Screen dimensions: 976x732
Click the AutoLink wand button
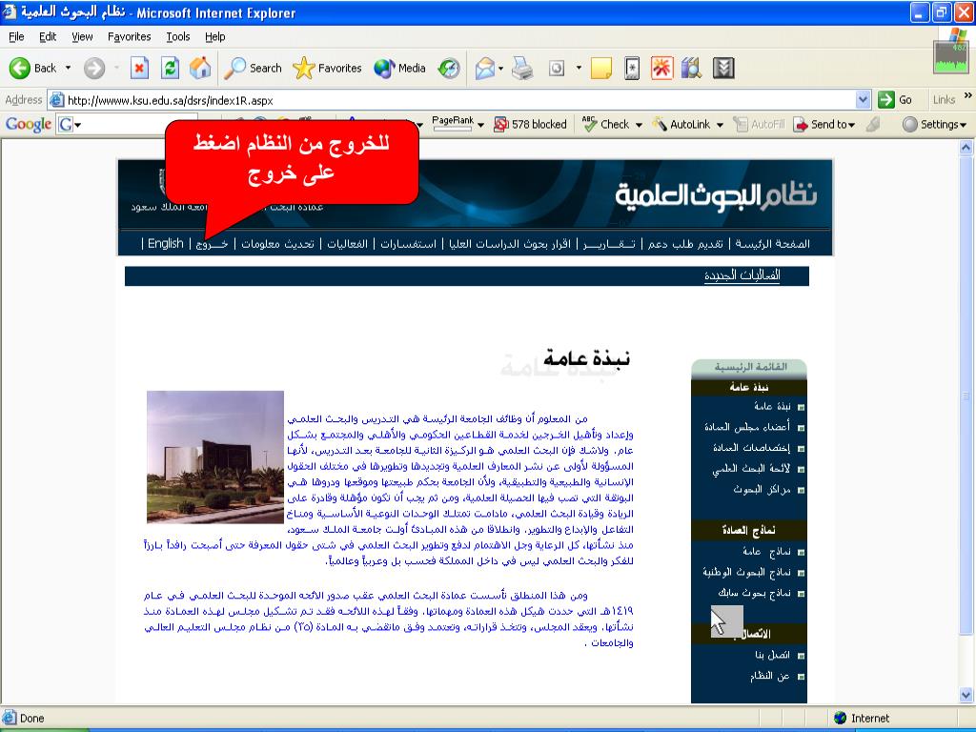[x=681, y=125]
